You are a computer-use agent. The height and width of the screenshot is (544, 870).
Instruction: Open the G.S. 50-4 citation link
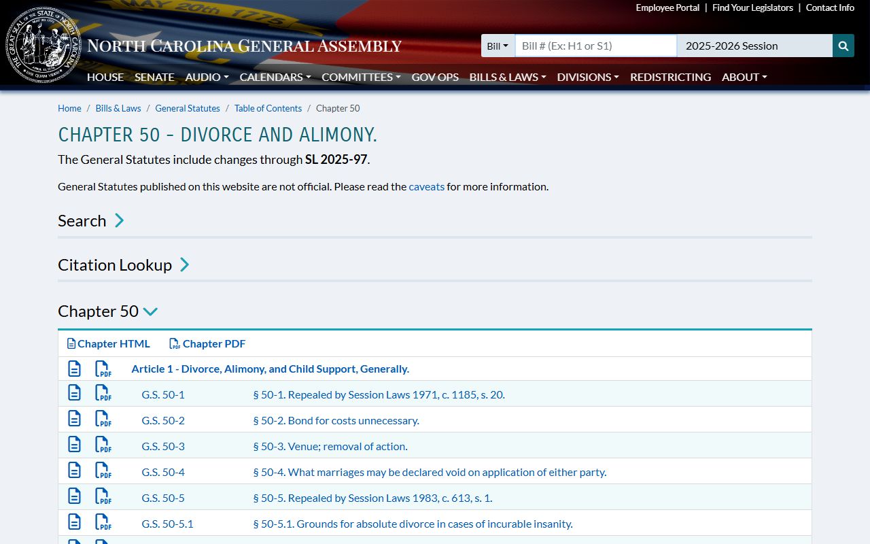click(163, 472)
